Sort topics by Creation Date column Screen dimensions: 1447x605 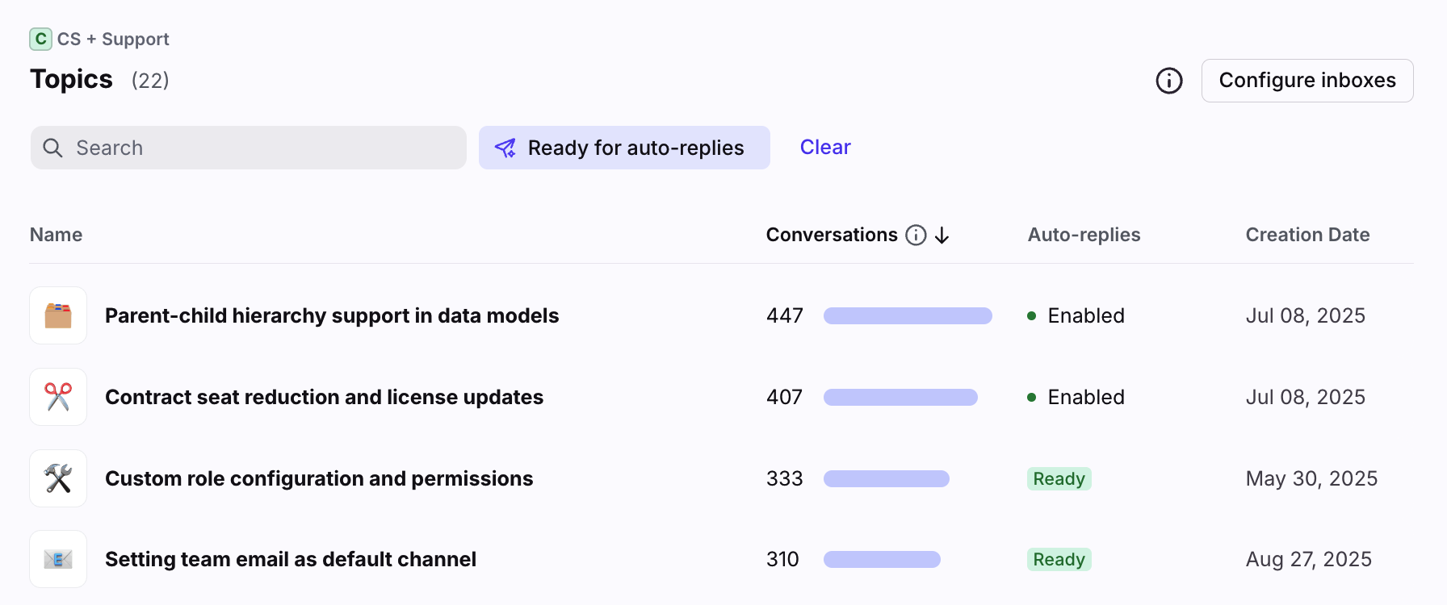pyautogui.click(x=1306, y=235)
